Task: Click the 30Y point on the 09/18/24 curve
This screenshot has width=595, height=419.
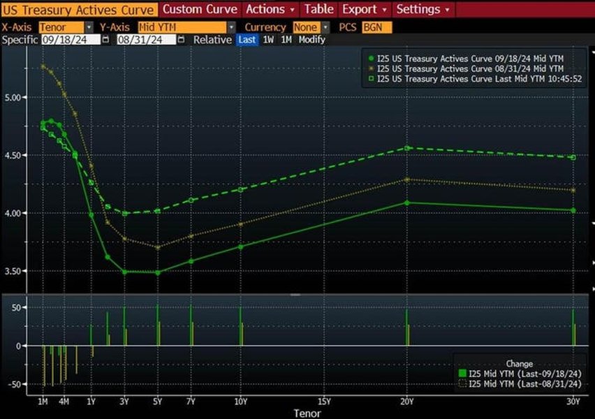Action: 573,210
